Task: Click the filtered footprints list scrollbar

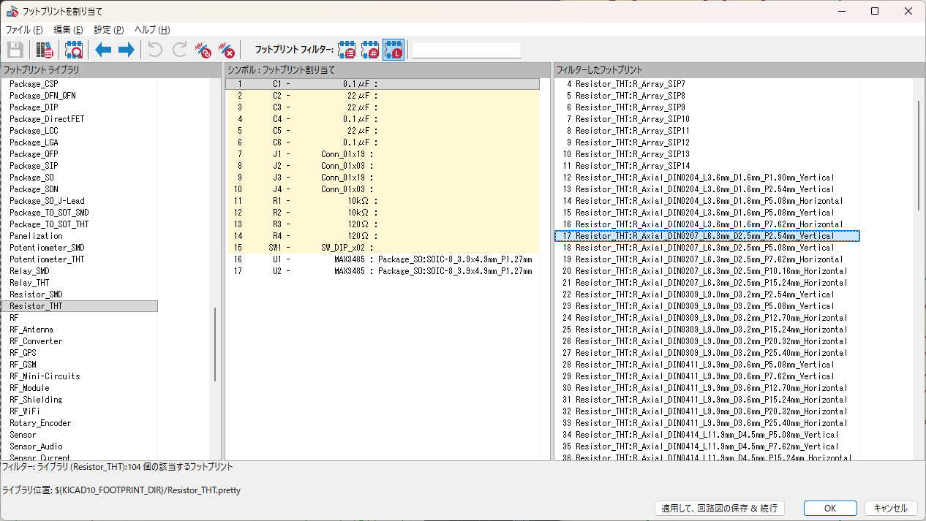Action: (x=919, y=156)
